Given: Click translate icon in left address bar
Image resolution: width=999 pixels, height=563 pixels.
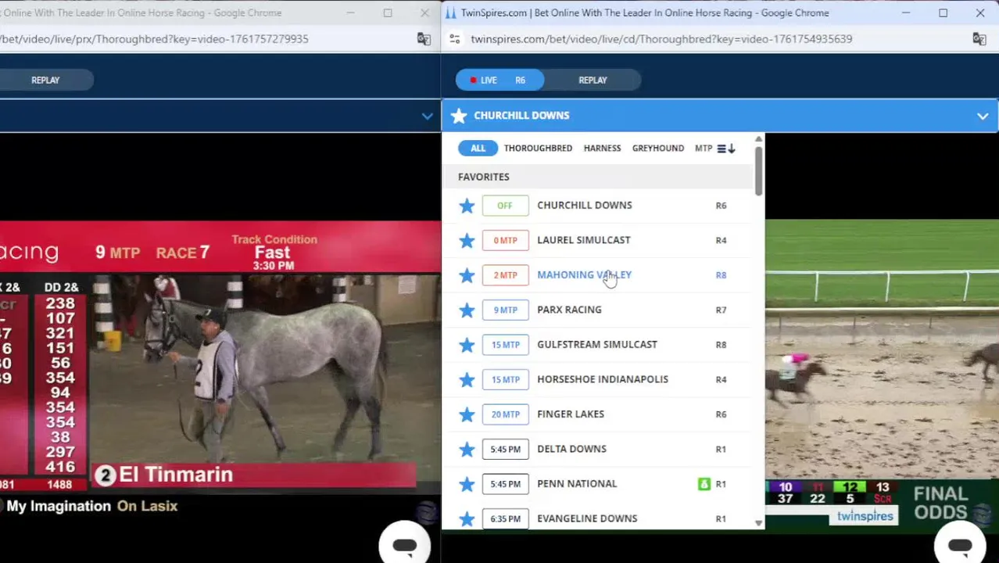Looking at the screenshot, I should coord(424,38).
